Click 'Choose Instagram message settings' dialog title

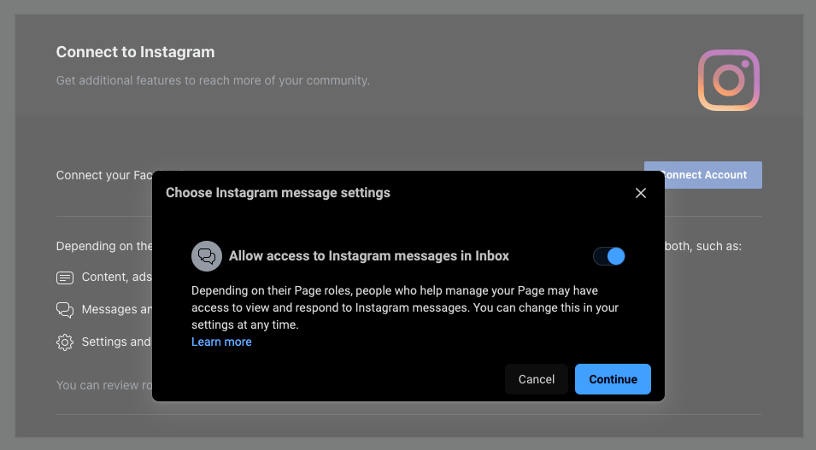pos(278,193)
